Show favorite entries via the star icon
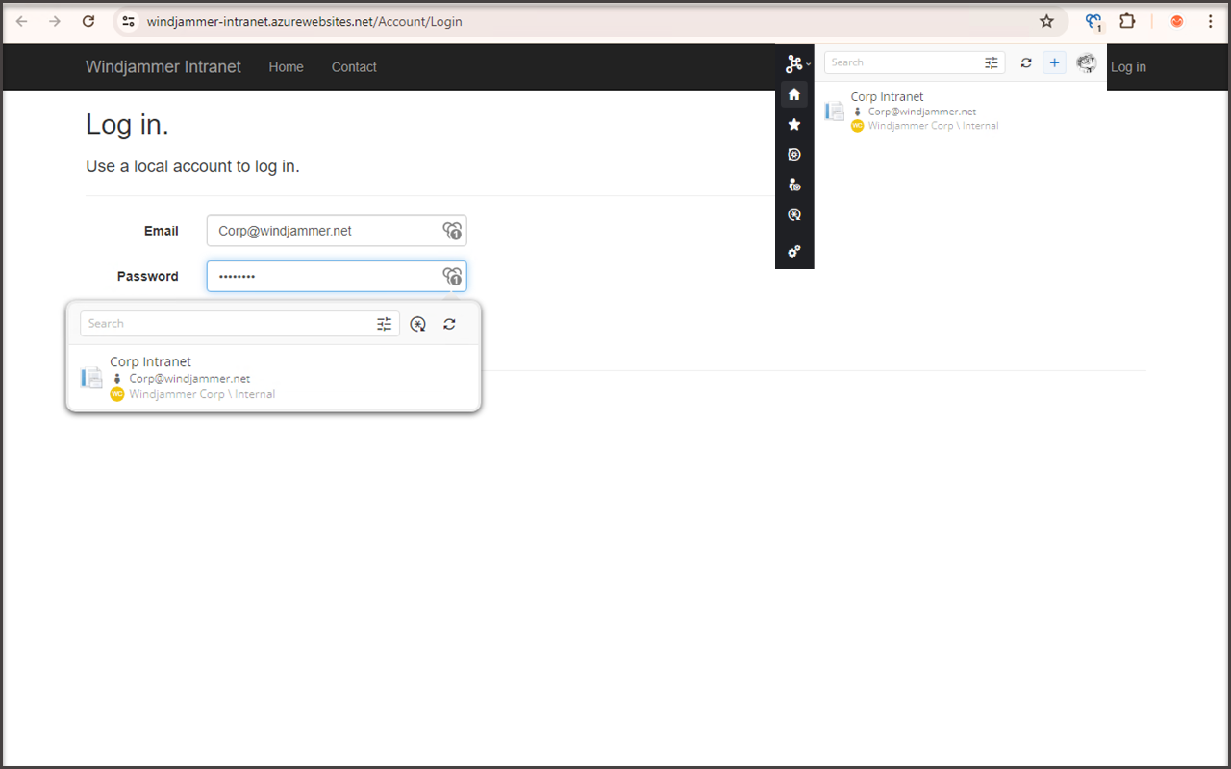Screen dimensions: 1231x769 click(x=794, y=124)
